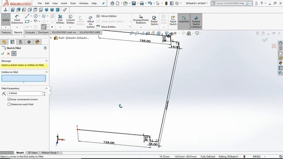Open the Tools menu
The height and width of the screenshot is (159, 283).
pyautogui.click(x=73, y=3)
